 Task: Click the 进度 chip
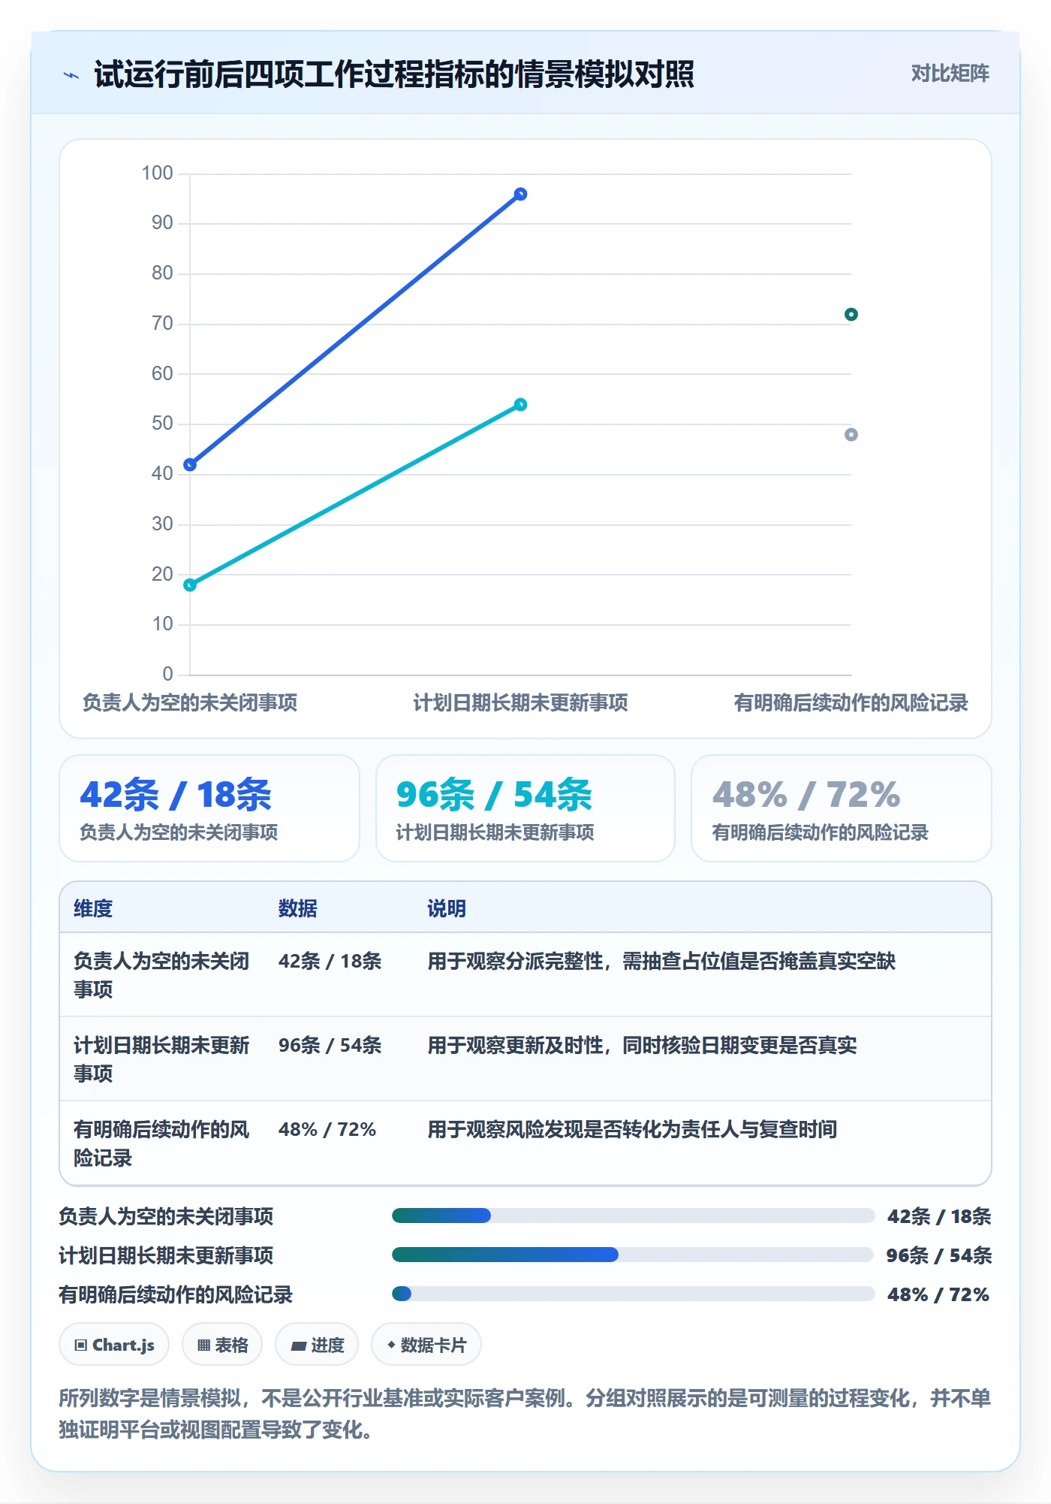coord(317,1345)
